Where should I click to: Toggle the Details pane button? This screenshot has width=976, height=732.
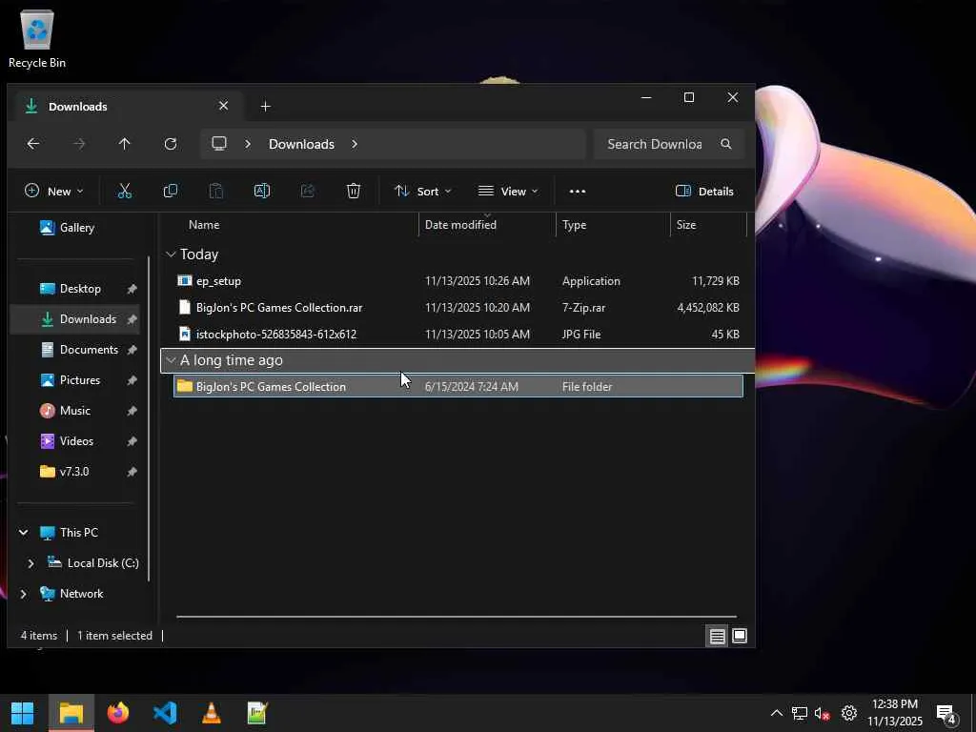704,191
